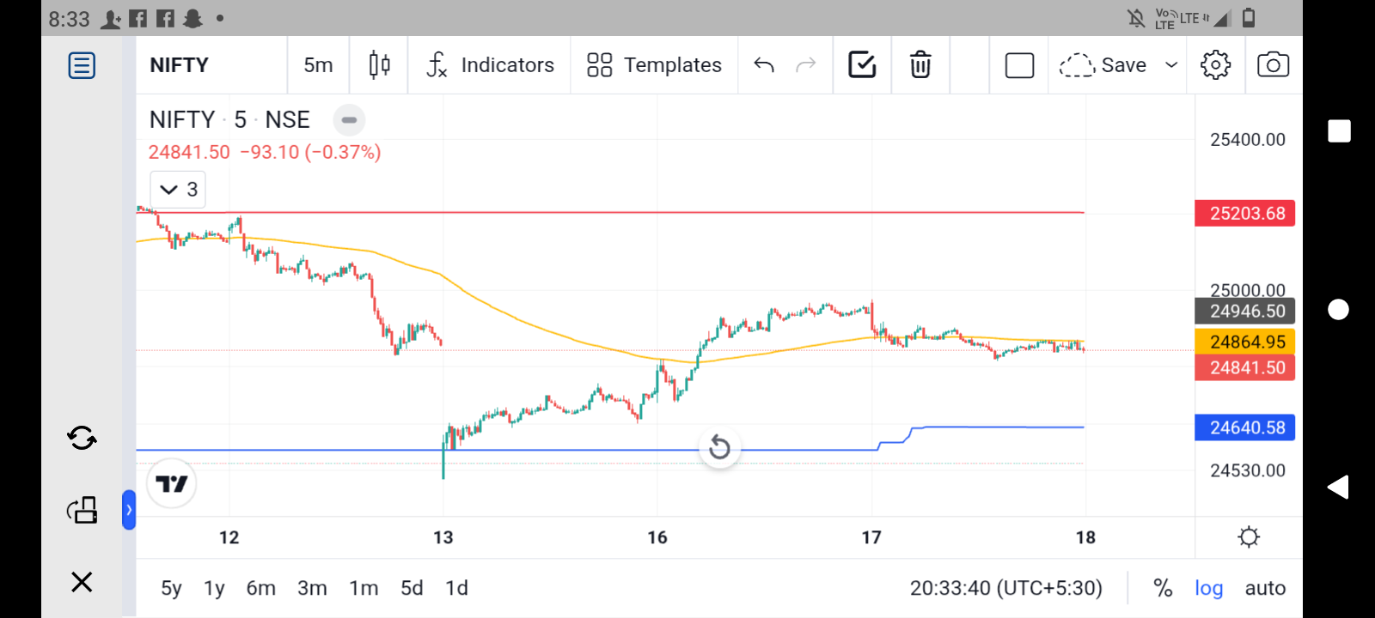Change the 5m chart interval
The image size is (1375, 618).
coord(318,65)
